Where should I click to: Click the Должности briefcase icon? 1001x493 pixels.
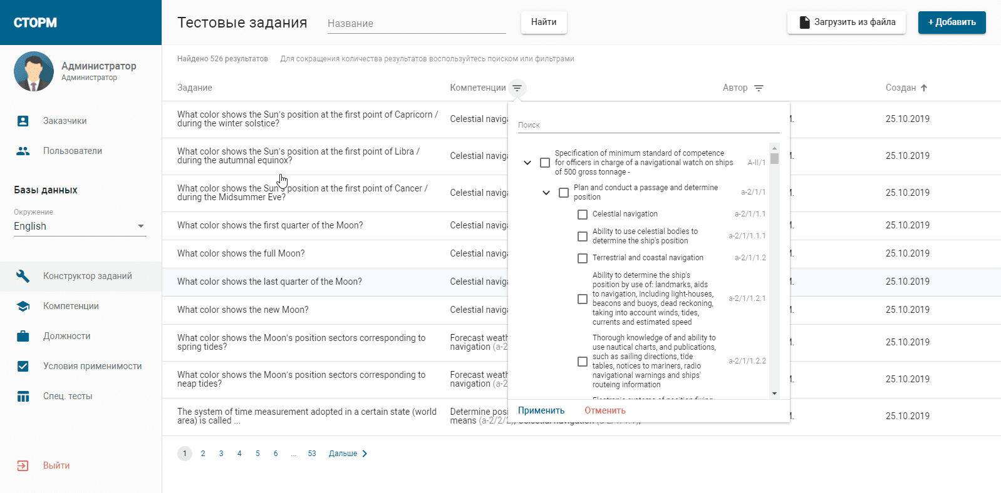[23, 336]
